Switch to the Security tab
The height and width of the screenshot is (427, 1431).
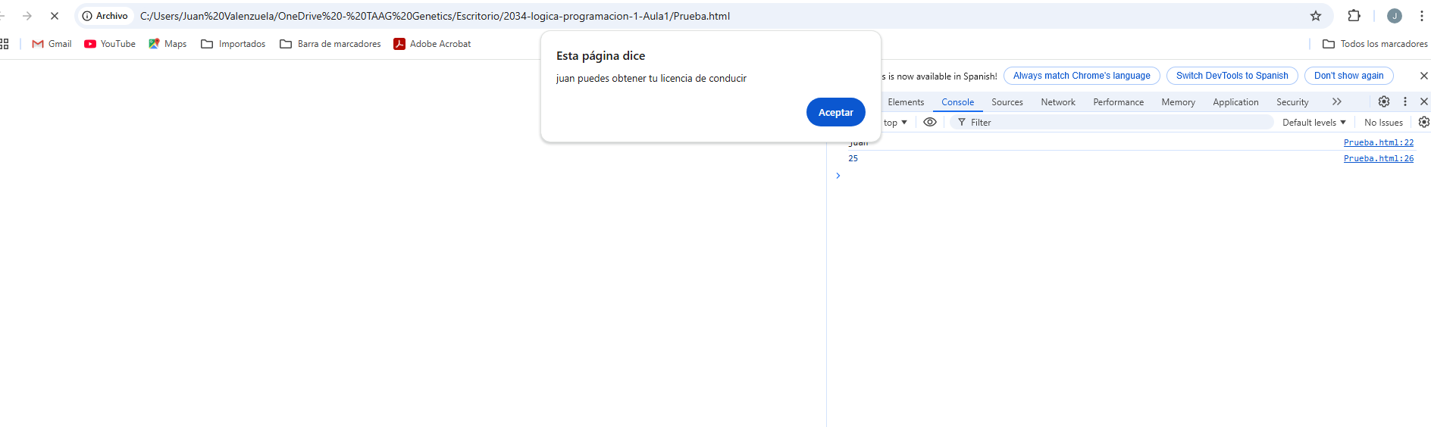coord(1292,102)
